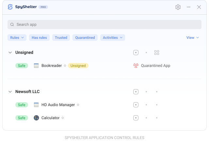209x141 pixels.
Task: Filter apps by Trusted
Action: pos(61,38)
